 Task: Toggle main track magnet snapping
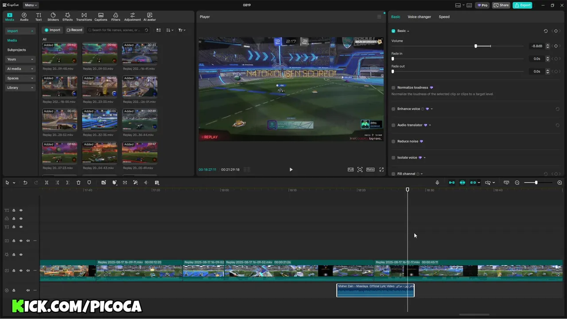tap(452, 183)
